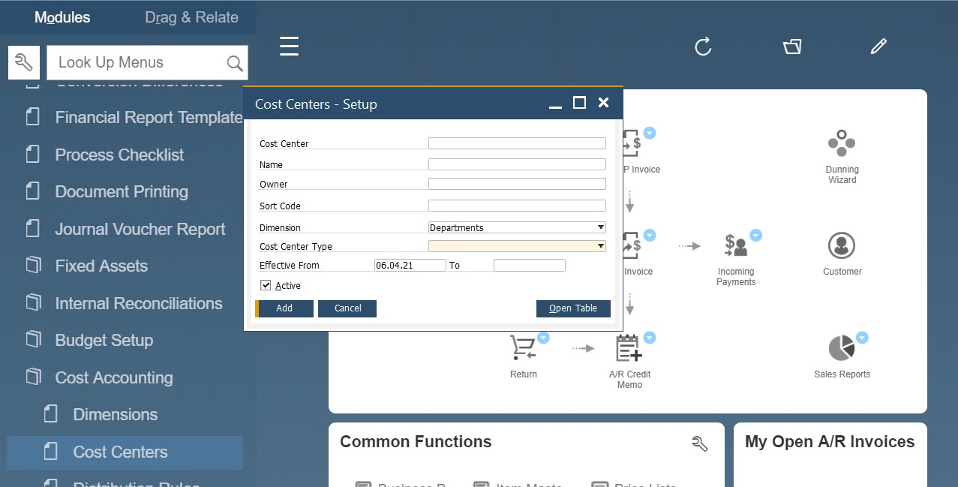
Task: Click the Cost Center input field
Action: [517, 143]
